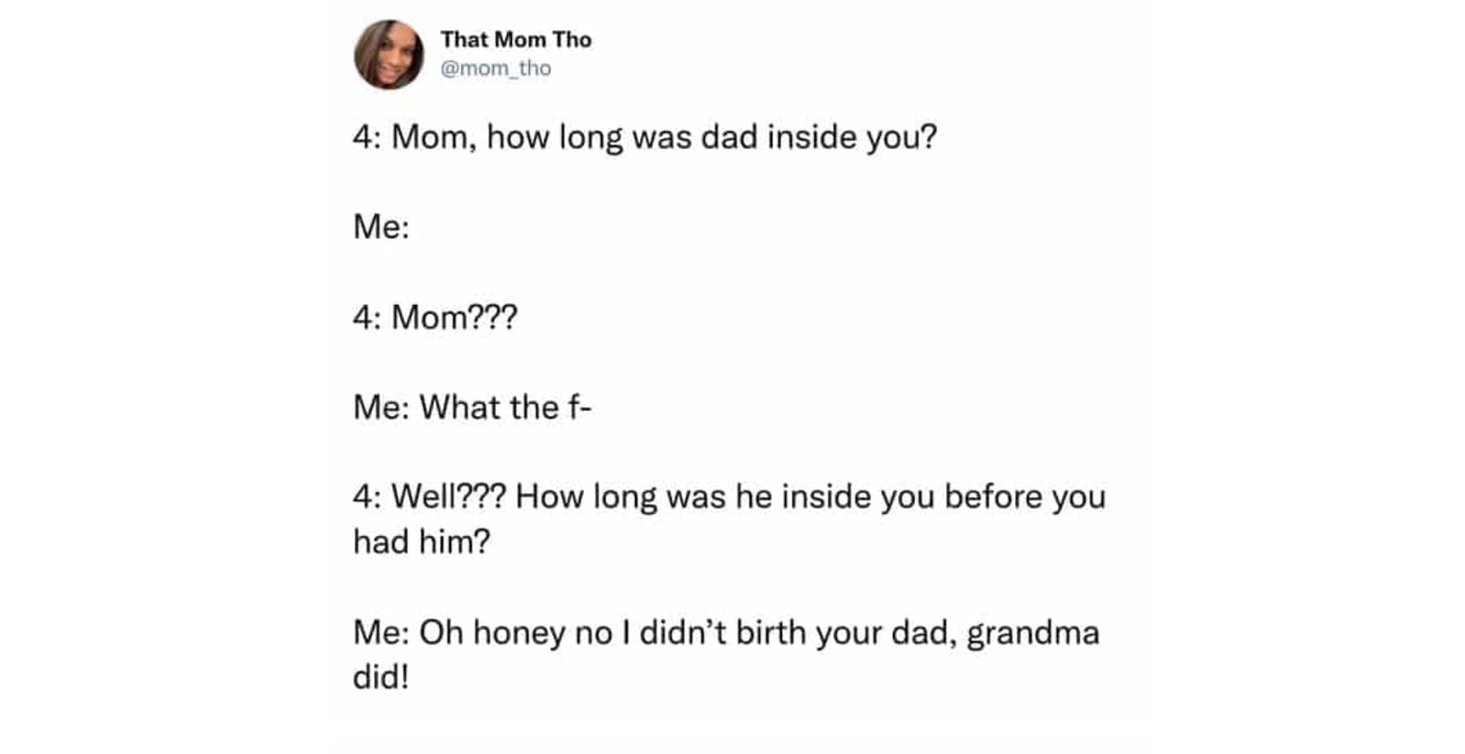
Task: Click the standalone empty "Me:" line
Action: pos(381,227)
